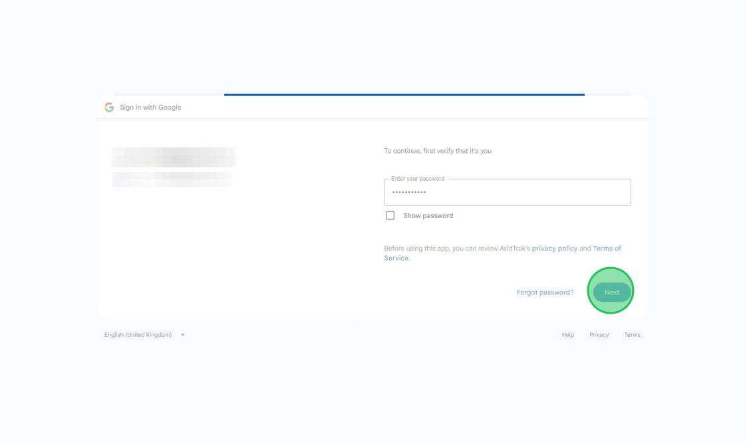Image resolution: width=745 pixels, height=444 pixels.
Task: Click the 'Sign in with Google' header text
Action: [150, 107]
